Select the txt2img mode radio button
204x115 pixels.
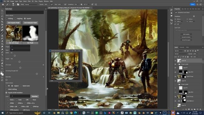click(6, 19)
